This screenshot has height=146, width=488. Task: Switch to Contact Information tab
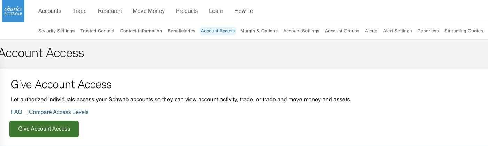pyautogui.click(x=141, y=31)
